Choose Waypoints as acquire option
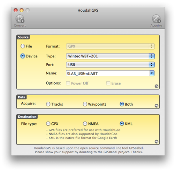 click(85, 104)
